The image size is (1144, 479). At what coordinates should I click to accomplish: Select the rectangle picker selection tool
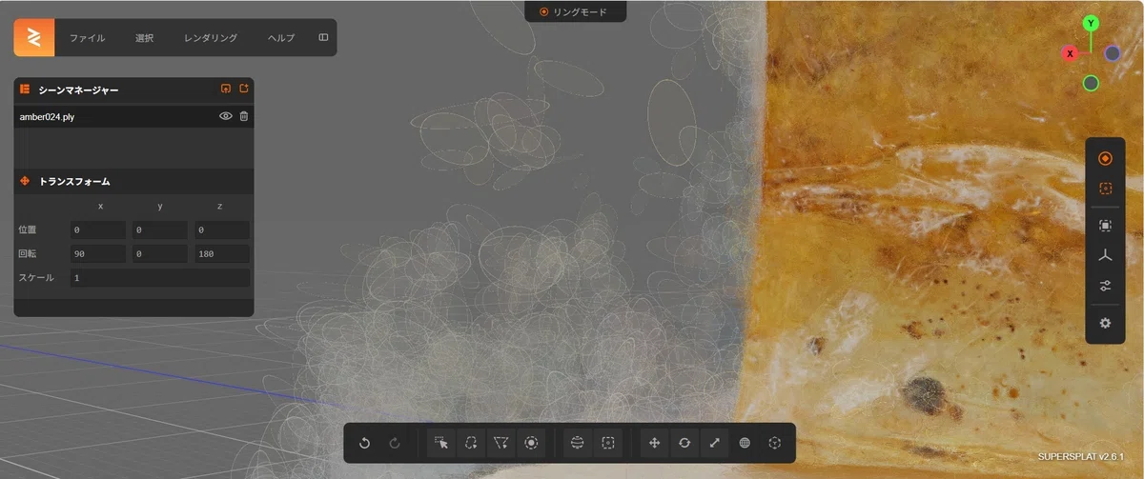(440, 443)
